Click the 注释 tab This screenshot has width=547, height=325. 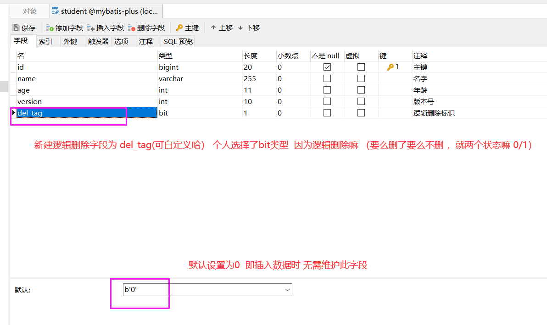click(x=145, y=41)
